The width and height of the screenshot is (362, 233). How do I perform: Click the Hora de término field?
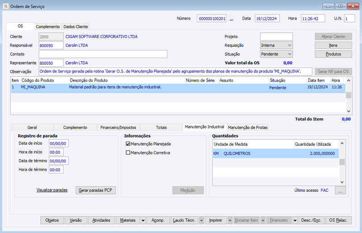tap(56, 170)
